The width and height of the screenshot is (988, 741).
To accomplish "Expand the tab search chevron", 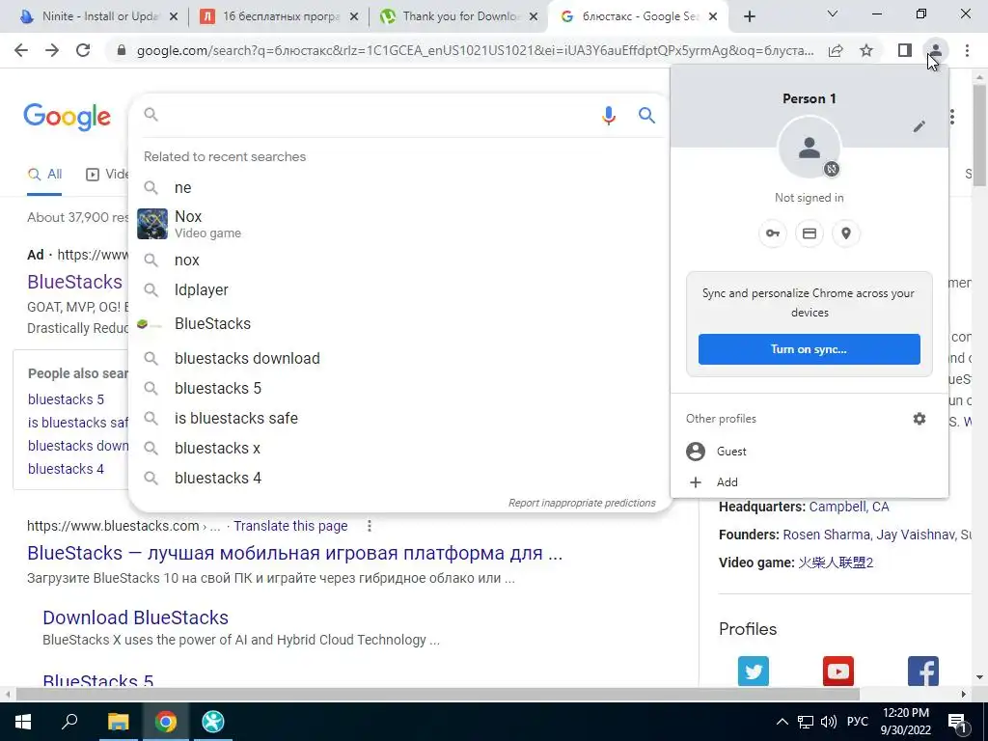I will pos(833,14).
